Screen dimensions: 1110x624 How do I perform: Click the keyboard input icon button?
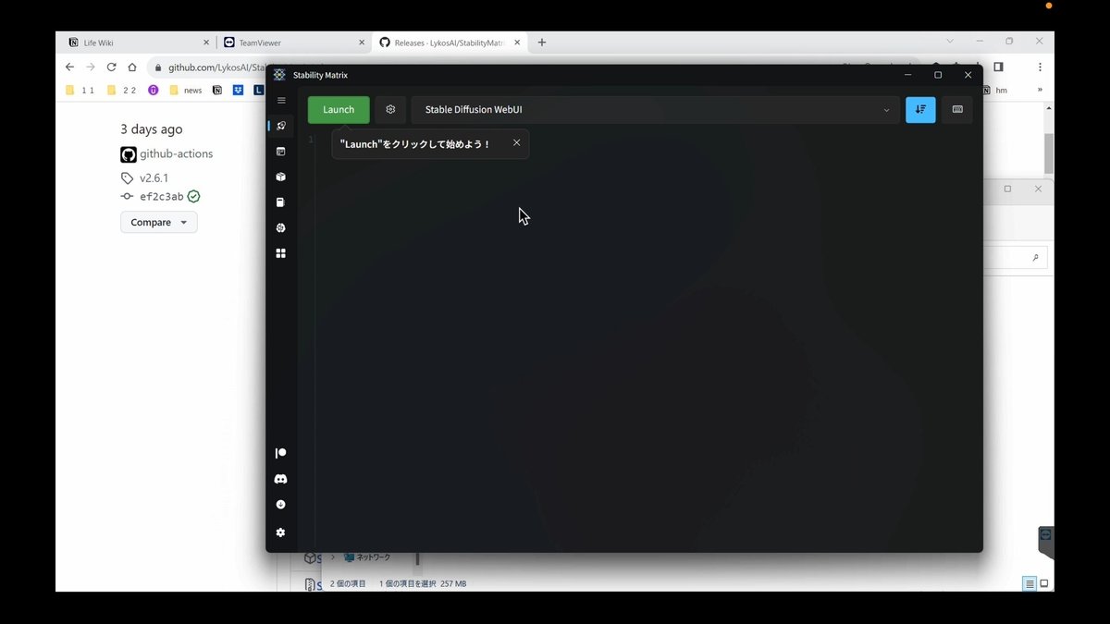[957, 109]
